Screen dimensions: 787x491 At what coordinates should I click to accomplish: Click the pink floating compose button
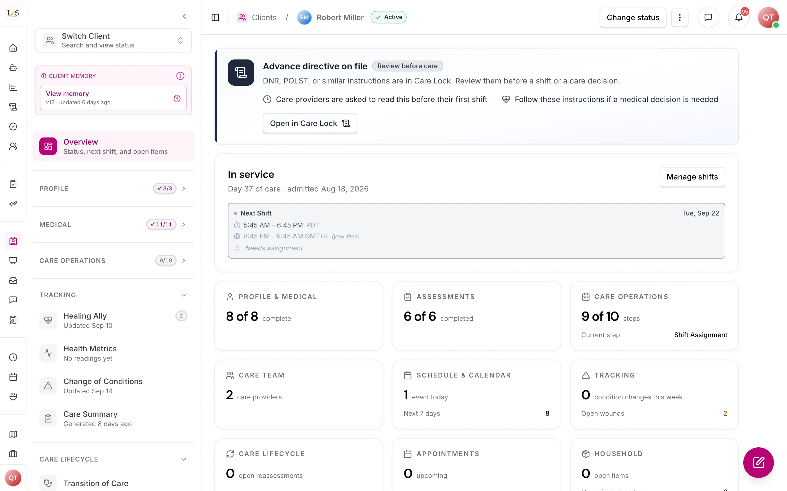point(758,462)
